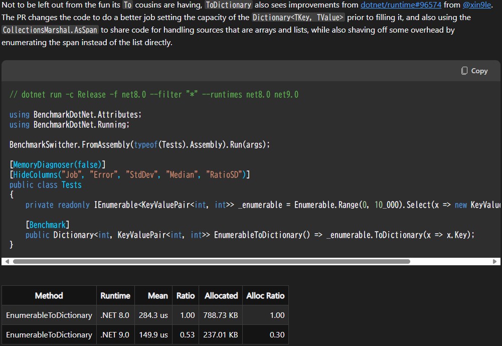Click the 'public class Tests' line
The image size is (502, 346).
click(x=46, y=185)
